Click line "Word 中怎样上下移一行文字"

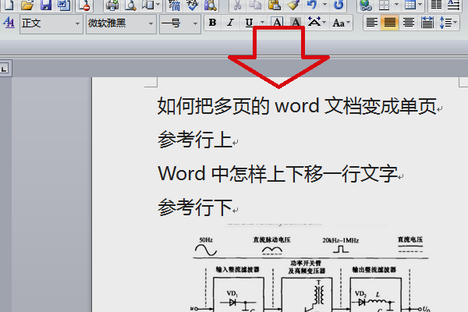click(x=278, y=174)
